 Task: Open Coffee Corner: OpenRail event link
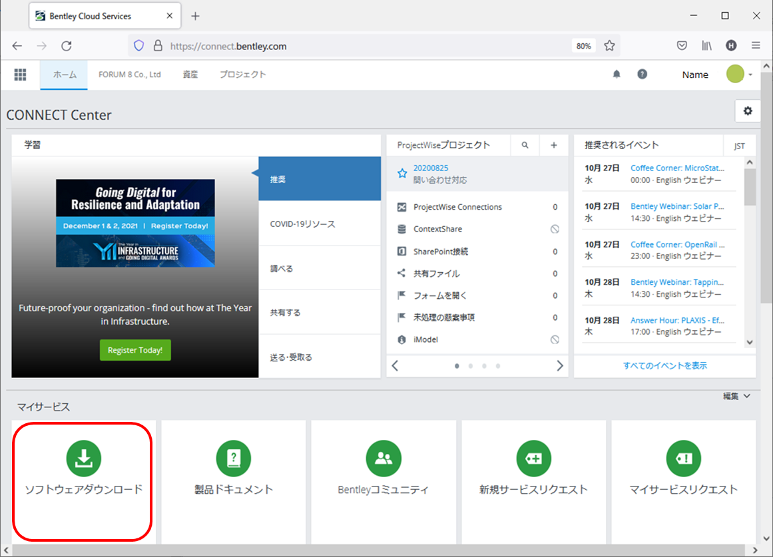677,244
